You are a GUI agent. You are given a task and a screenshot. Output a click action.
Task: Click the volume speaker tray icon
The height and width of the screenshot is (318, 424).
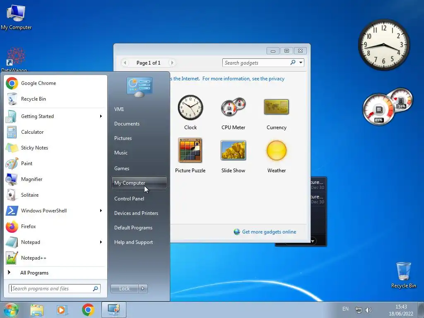(x=368, y=310)
